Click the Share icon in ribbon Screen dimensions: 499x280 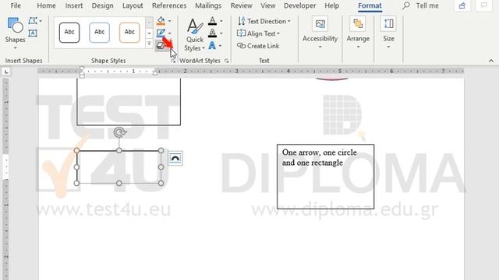(462, 5)
